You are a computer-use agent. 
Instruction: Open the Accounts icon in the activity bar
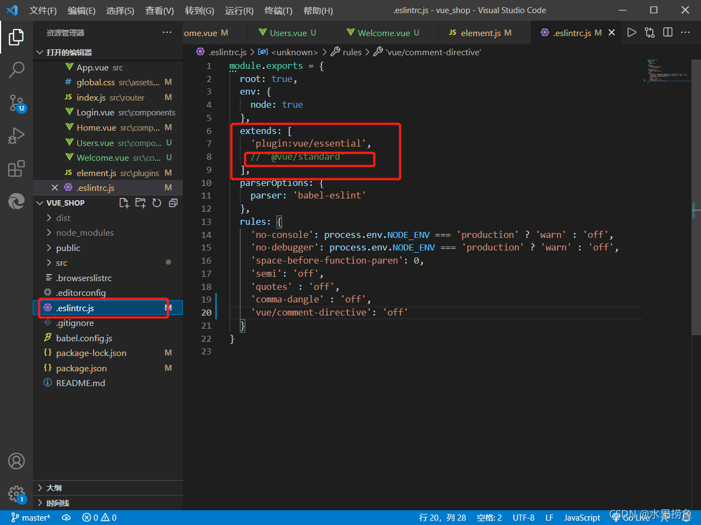pos(16,461)
